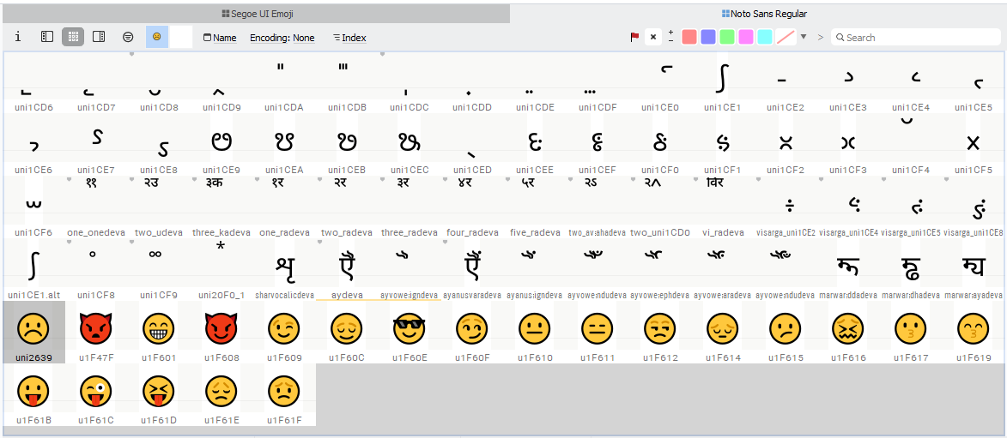Viewport: 1007px width, 438px height.
Task: Select the three_kadeva glyph cell
Action: pyautogui.click(x=222, y=207)
